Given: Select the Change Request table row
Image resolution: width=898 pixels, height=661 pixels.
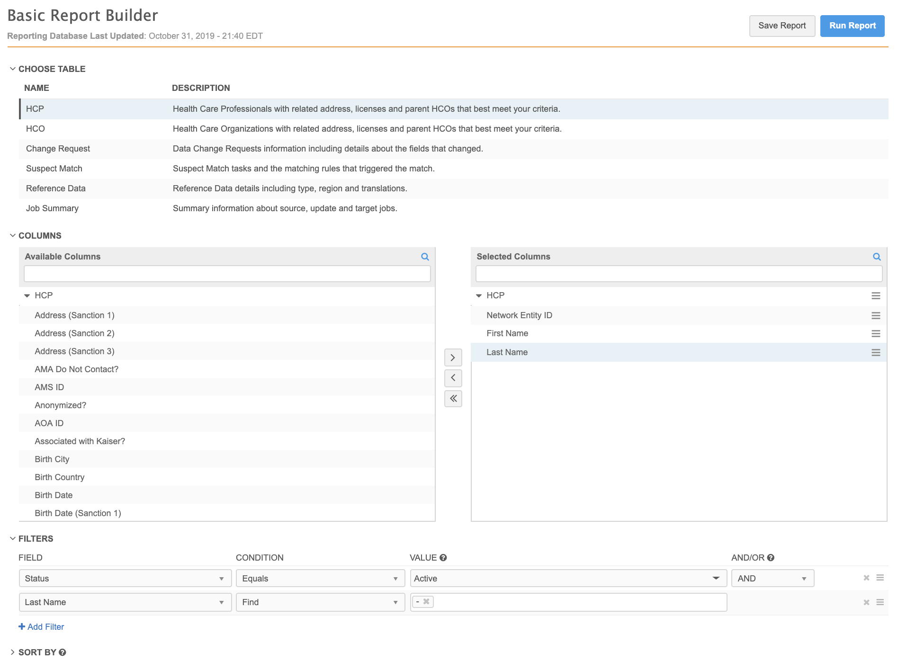Looking at the screenshot, I should click(x=58, y=149).
